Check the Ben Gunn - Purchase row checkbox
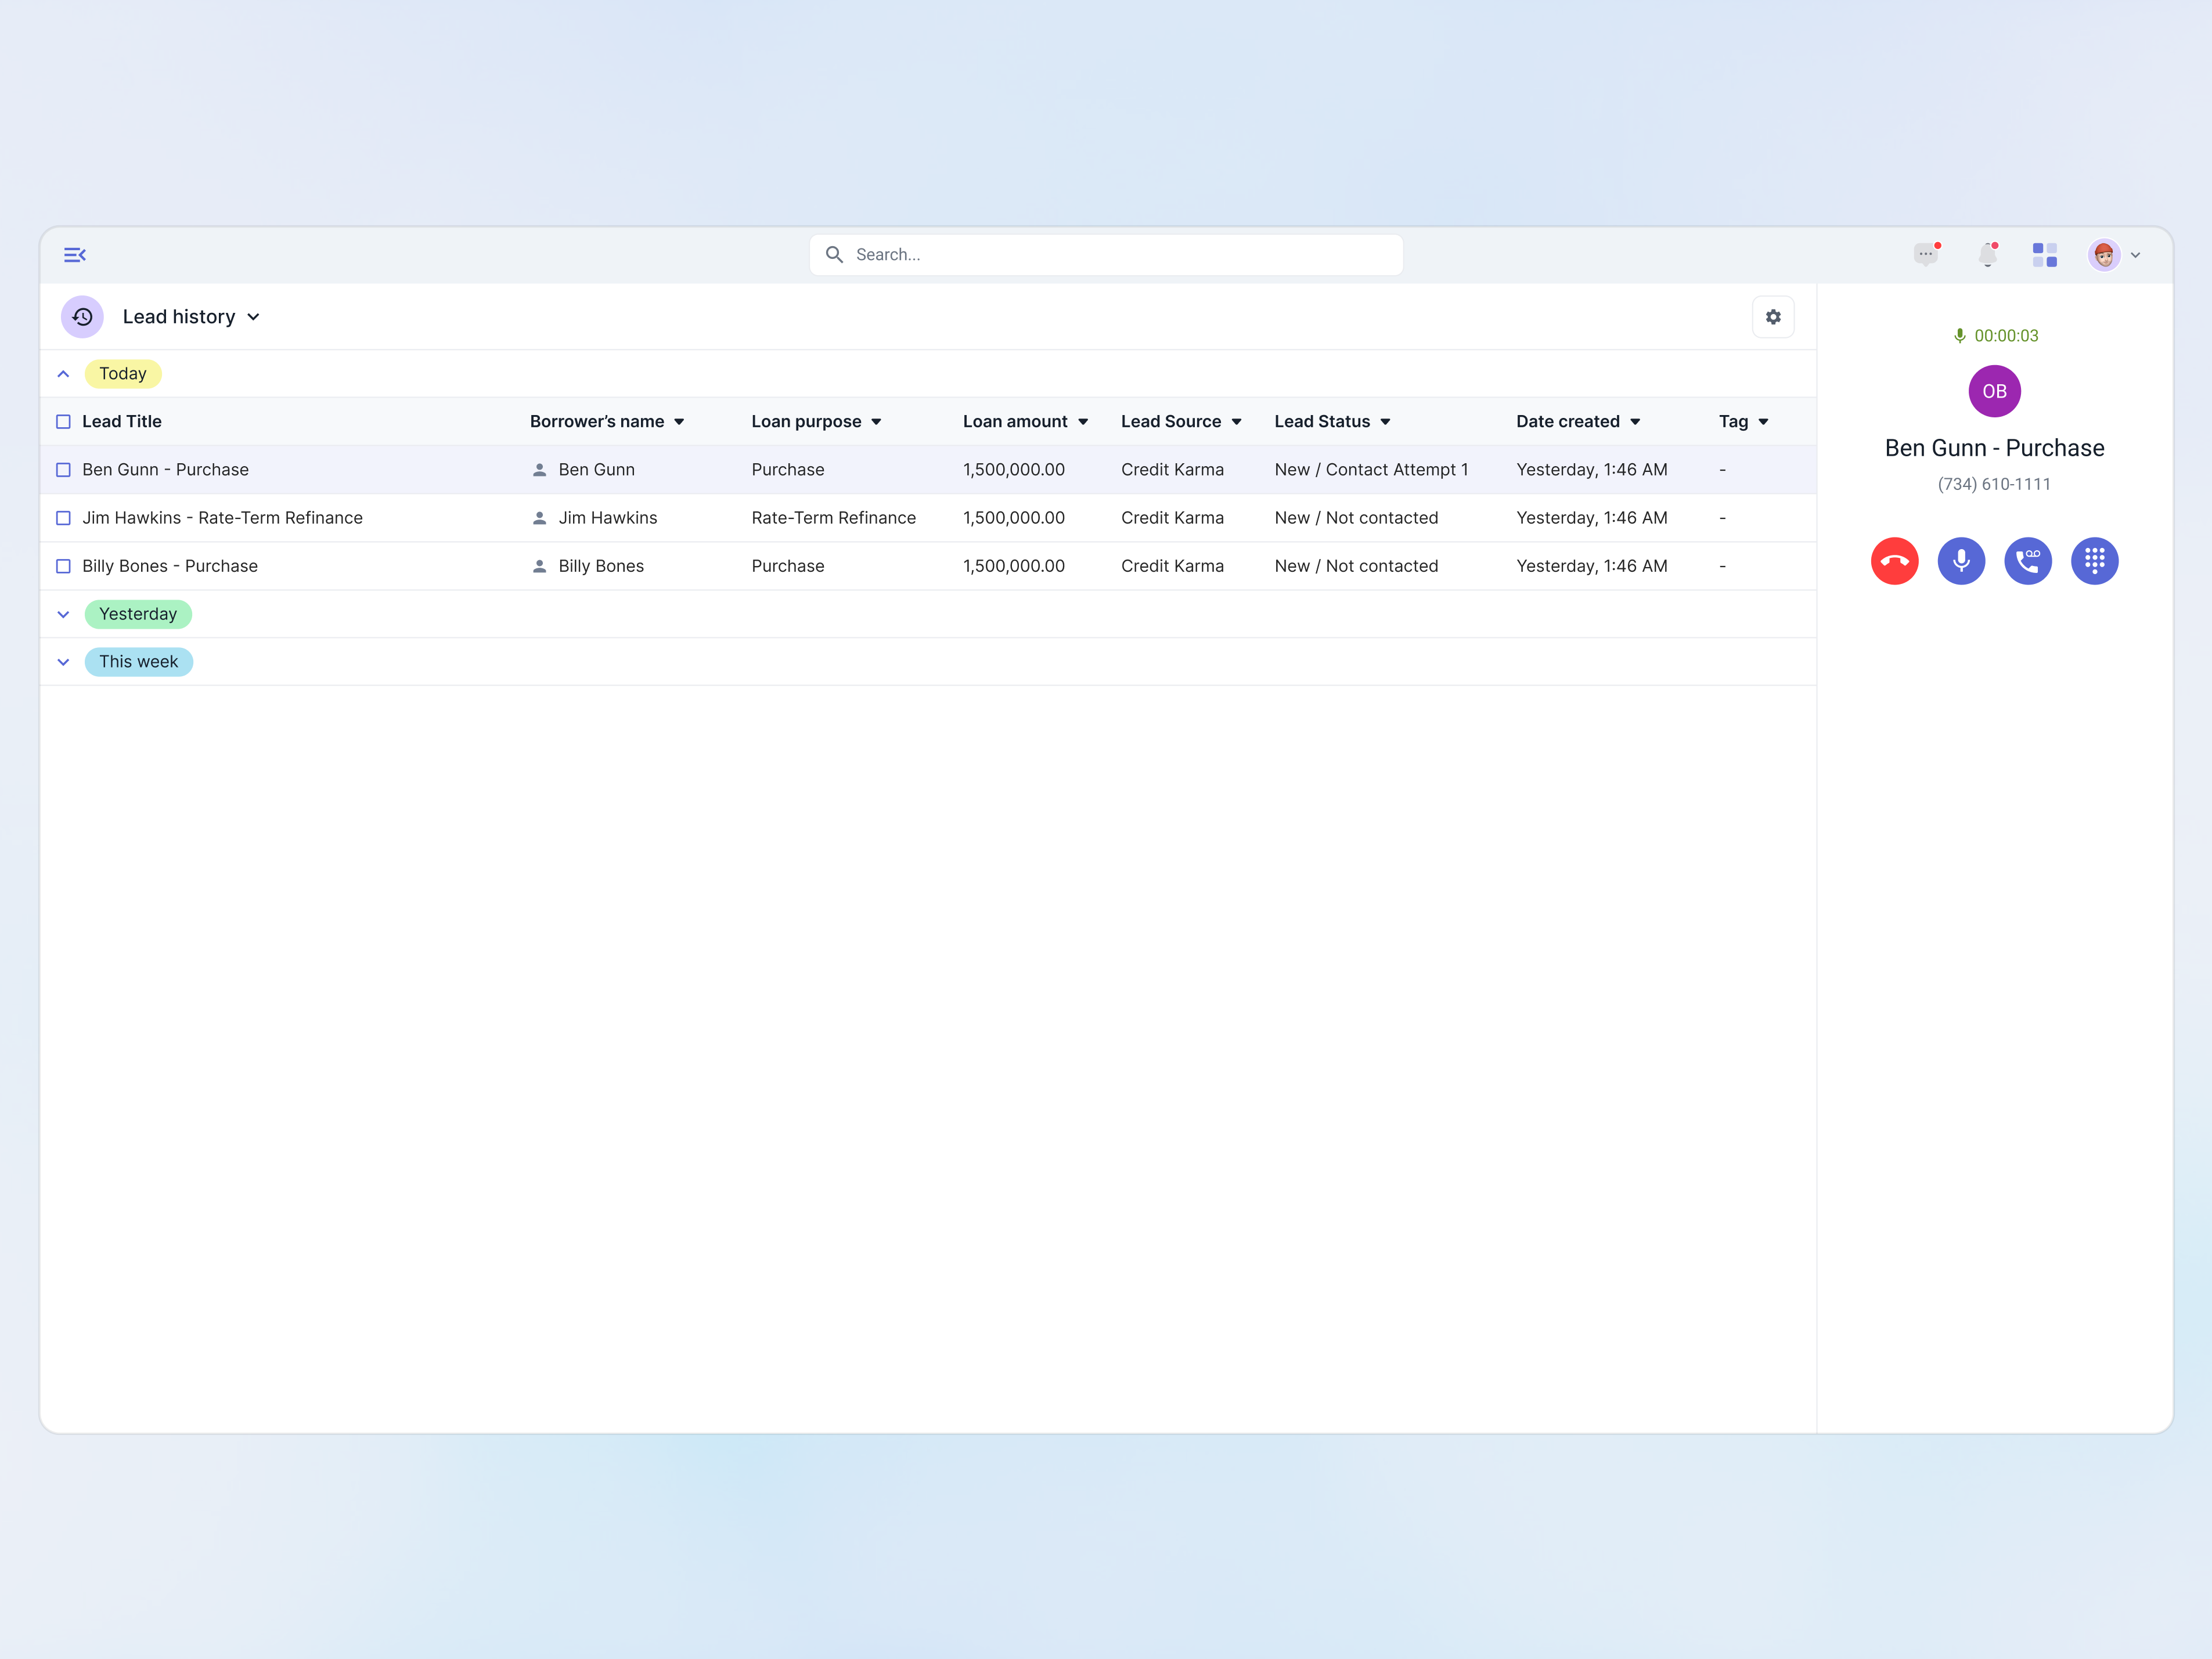 point(63,470)
